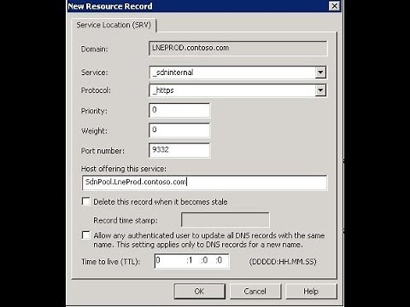Screen dimensions: 410x307
Task: Click the Port number field with 9332
Action: (179, 150)
